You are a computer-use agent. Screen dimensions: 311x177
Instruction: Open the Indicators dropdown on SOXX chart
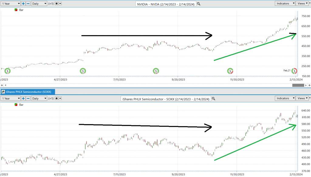coord(285,98)
